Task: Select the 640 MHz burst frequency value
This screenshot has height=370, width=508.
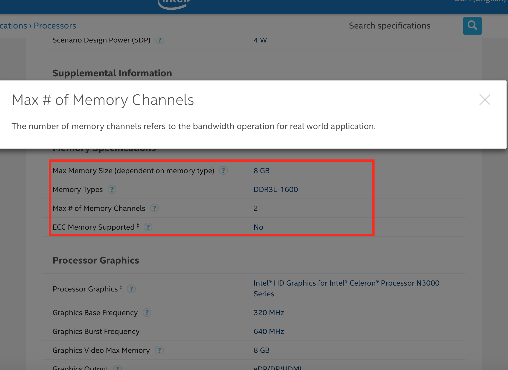Action: point(269,332)
